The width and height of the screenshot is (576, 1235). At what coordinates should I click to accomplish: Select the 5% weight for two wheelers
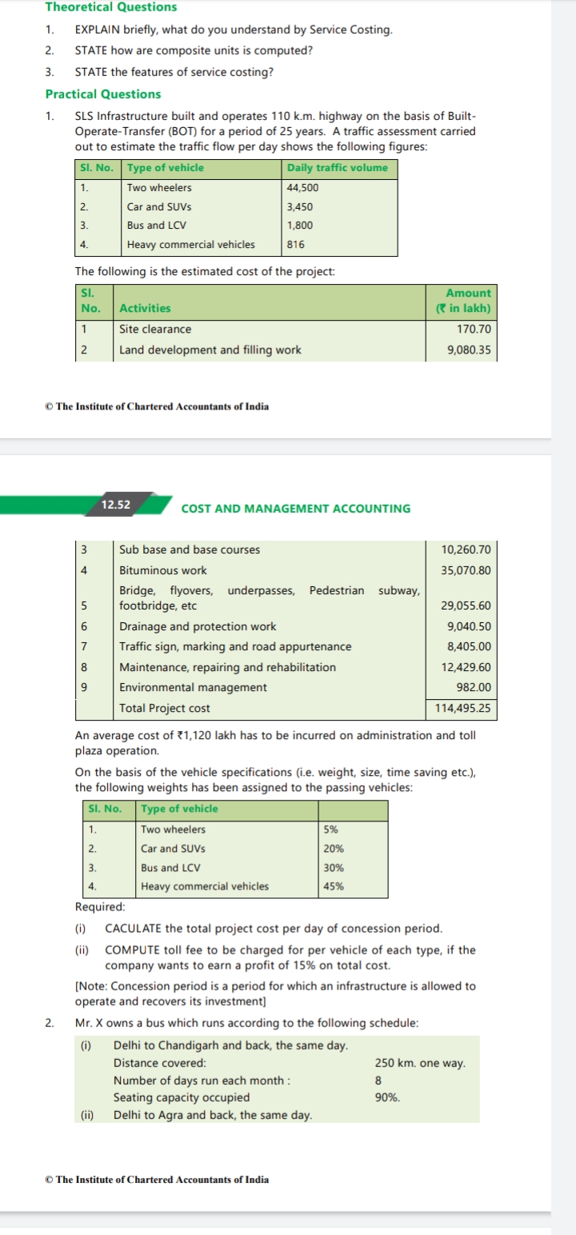(x=331, y=829)
